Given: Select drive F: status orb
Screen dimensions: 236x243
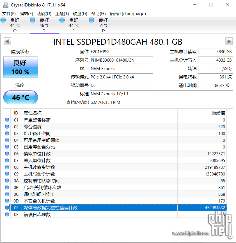Looking at the screenshot, I should [62, 20].
